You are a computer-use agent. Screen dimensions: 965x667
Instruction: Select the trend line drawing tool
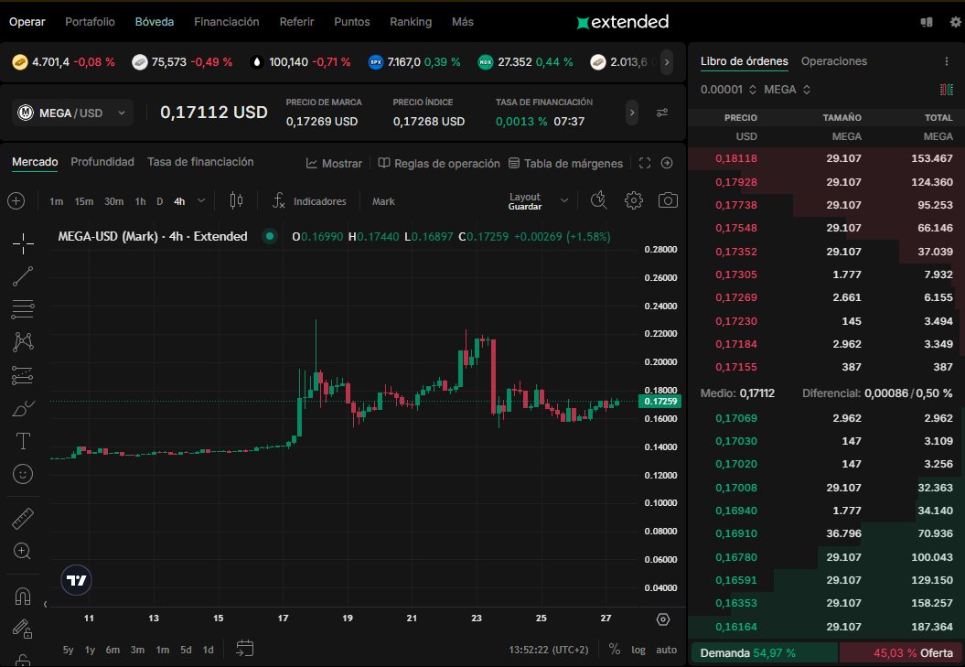click(x=23, y=276)
